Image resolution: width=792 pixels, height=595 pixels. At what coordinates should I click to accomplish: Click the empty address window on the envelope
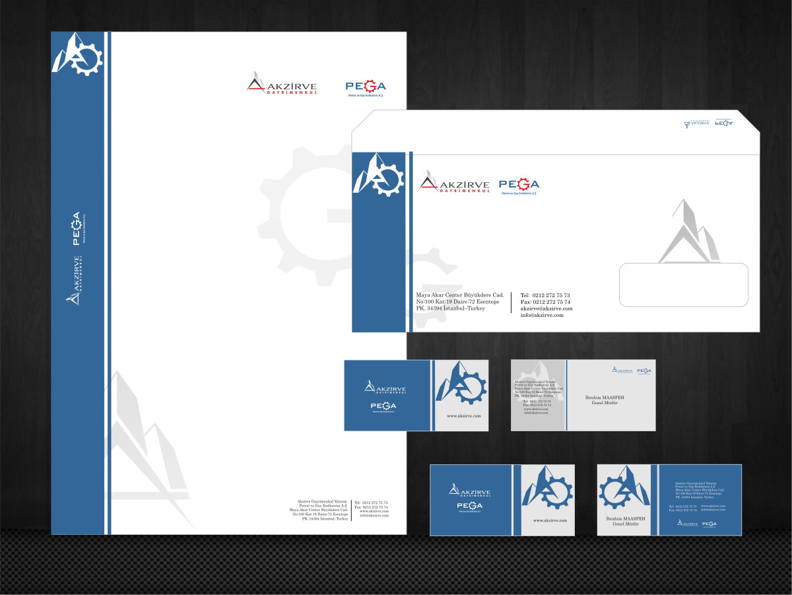[x=683, y=285]
